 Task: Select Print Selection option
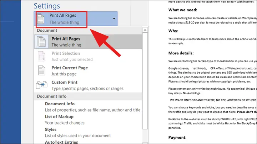[88, 56]
